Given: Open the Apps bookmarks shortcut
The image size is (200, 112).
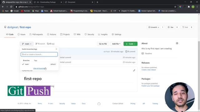Looking at the screenshot, I should [x=5, y=11].
